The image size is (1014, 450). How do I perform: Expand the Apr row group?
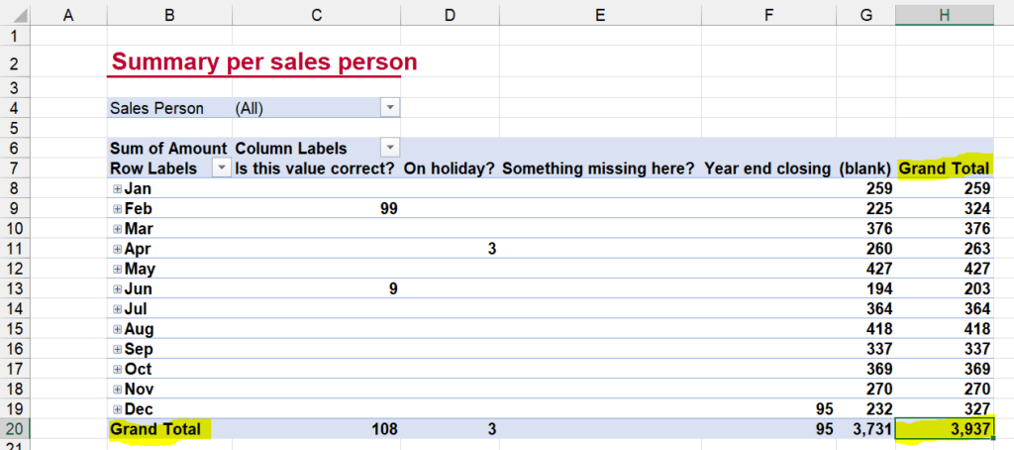[117, 249]
